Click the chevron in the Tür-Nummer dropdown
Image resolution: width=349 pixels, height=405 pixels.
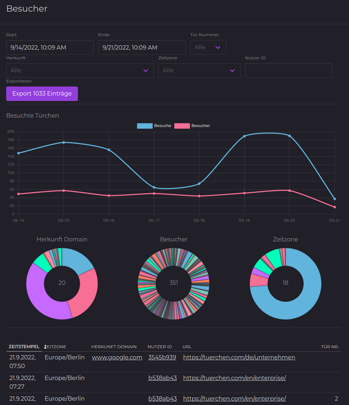tap(218, 47)
